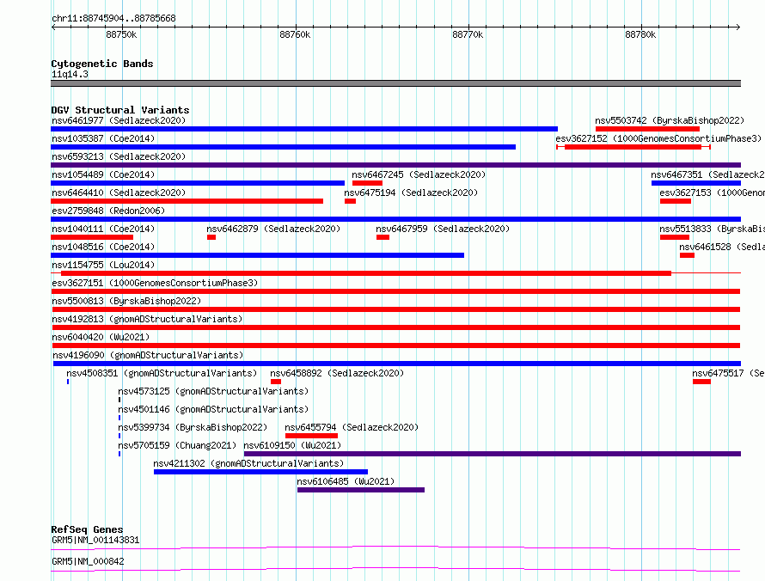Click the blue bar under nsv1048516

257,255
